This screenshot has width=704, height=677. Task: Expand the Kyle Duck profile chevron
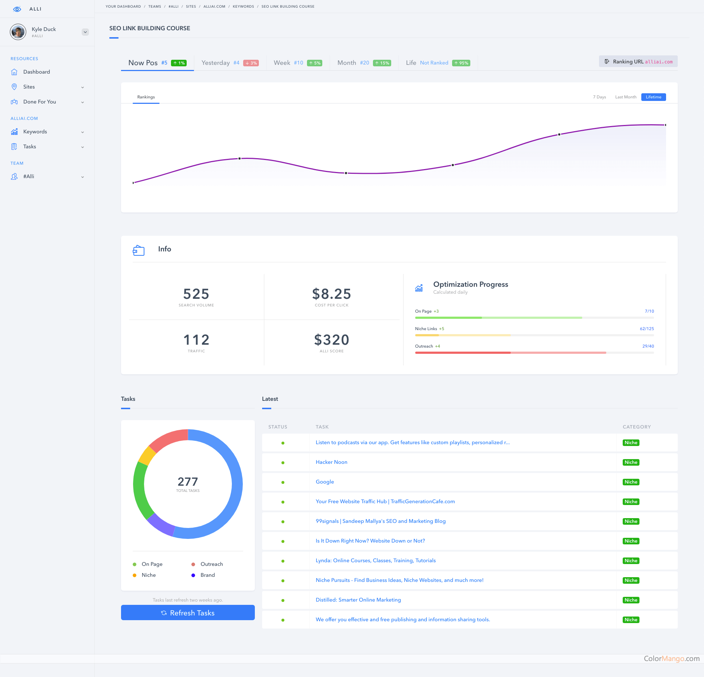[85, 32]
